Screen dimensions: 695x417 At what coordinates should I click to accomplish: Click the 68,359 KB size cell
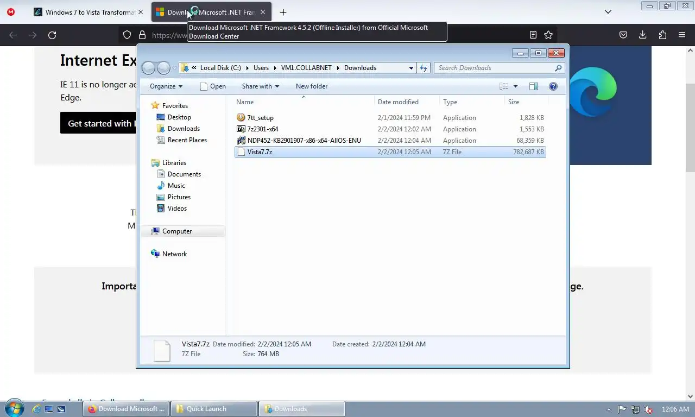click(x=530, y=141)
